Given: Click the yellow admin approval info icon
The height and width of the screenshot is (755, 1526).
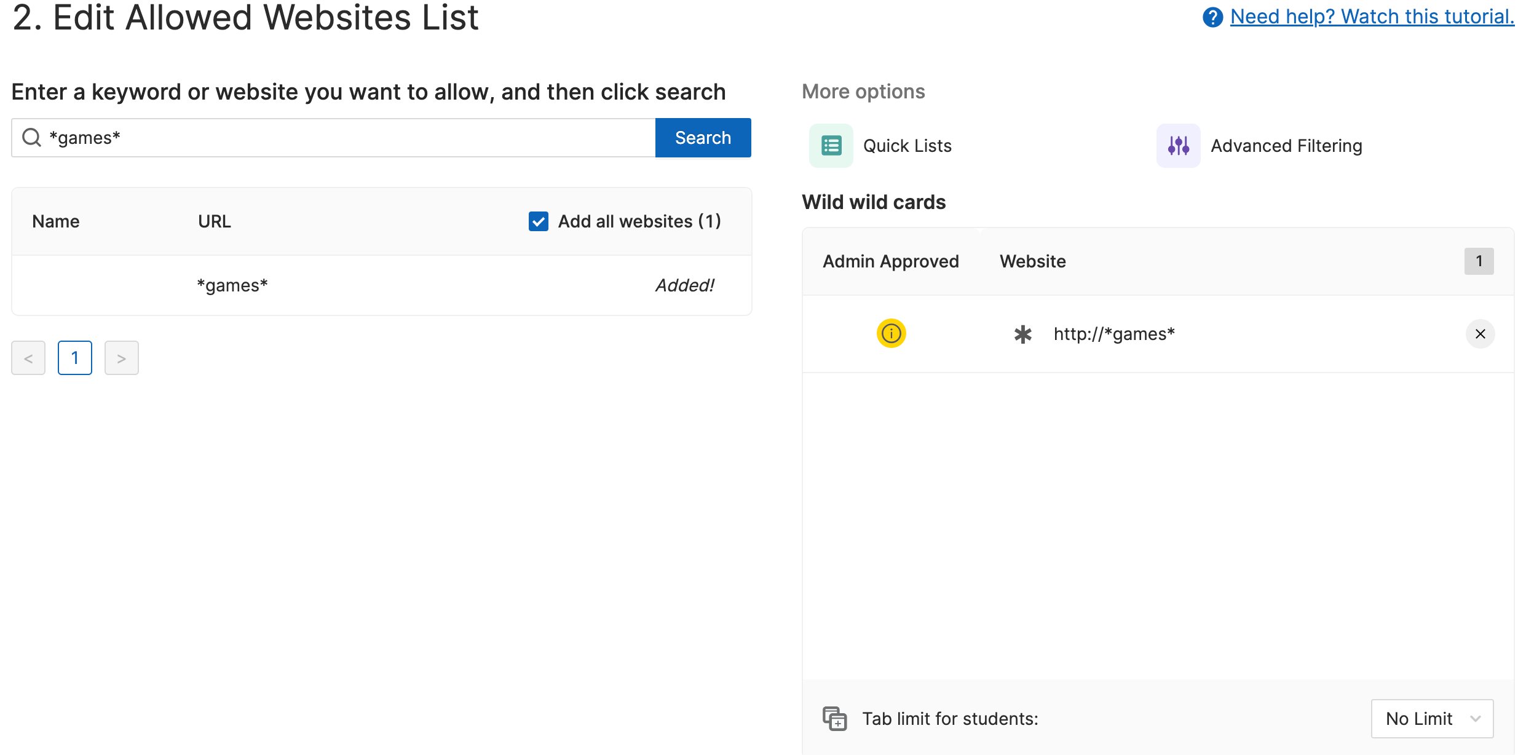Looking at the screenshot, I should point(891,333).
